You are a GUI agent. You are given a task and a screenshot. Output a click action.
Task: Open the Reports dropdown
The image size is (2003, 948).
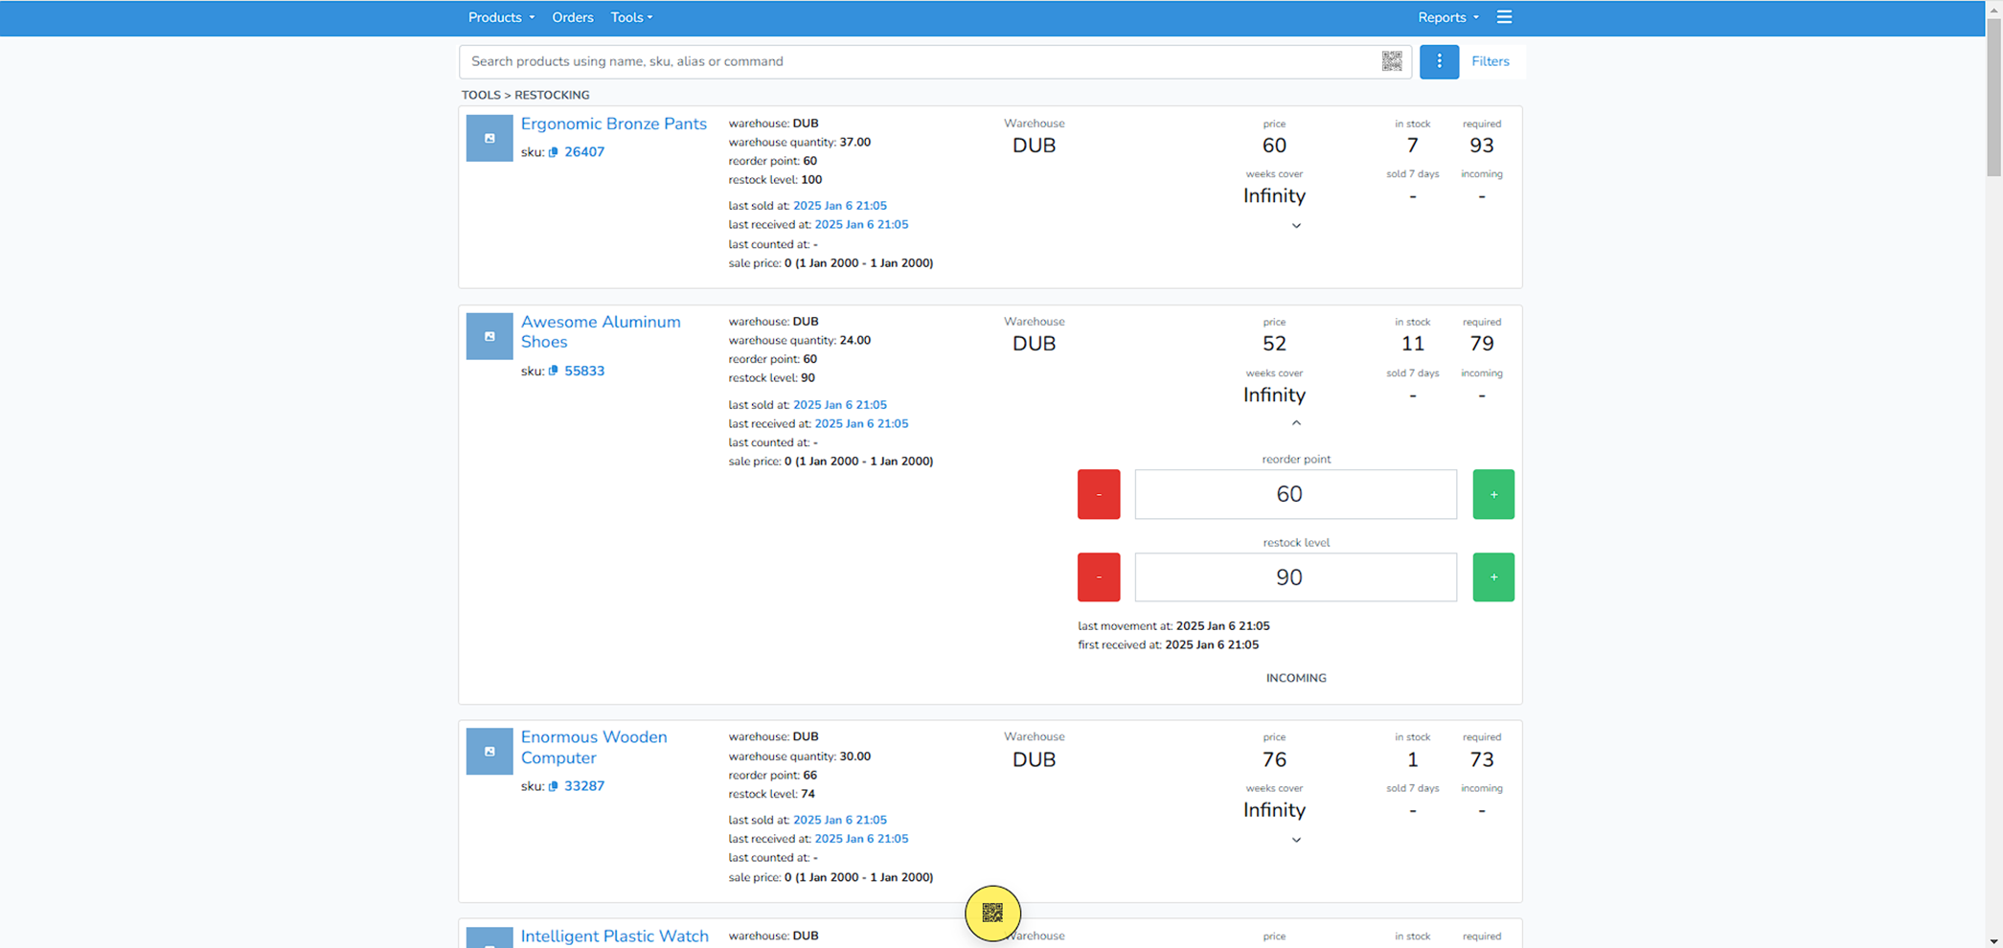coord(1447,17)
